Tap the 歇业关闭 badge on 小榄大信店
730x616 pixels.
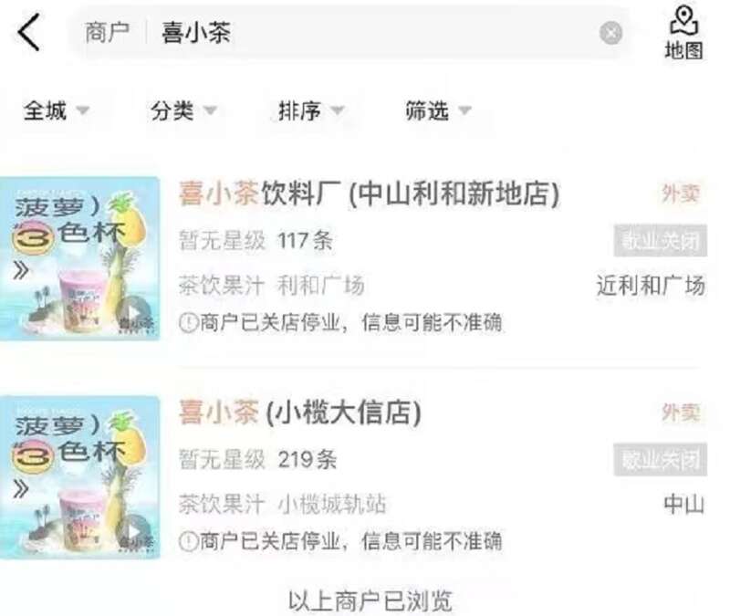pyautogui.click(x=660, y=460)
